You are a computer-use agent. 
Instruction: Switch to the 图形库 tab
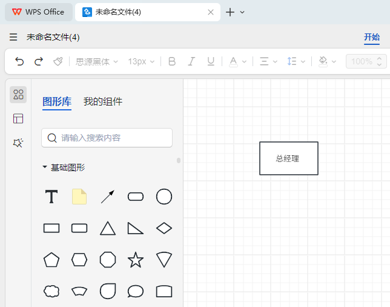[57, 101]
